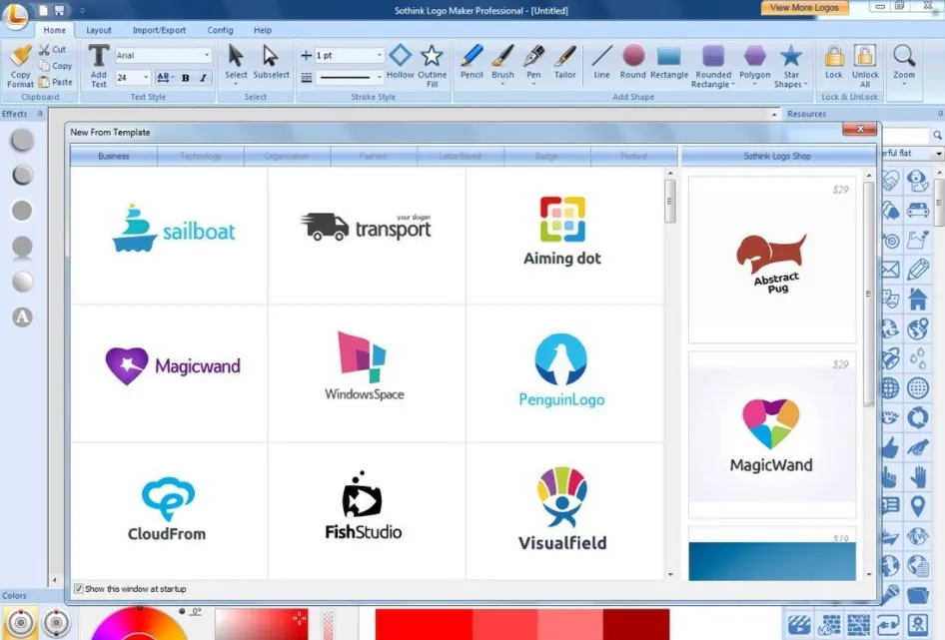Toggle Show this window at startup

tap(78, 589)
